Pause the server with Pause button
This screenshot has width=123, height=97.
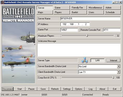tap(31, 89)
